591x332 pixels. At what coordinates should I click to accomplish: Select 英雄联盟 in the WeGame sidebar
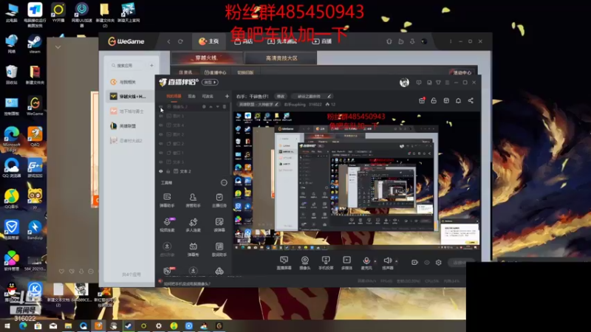(x=128, y=126)
